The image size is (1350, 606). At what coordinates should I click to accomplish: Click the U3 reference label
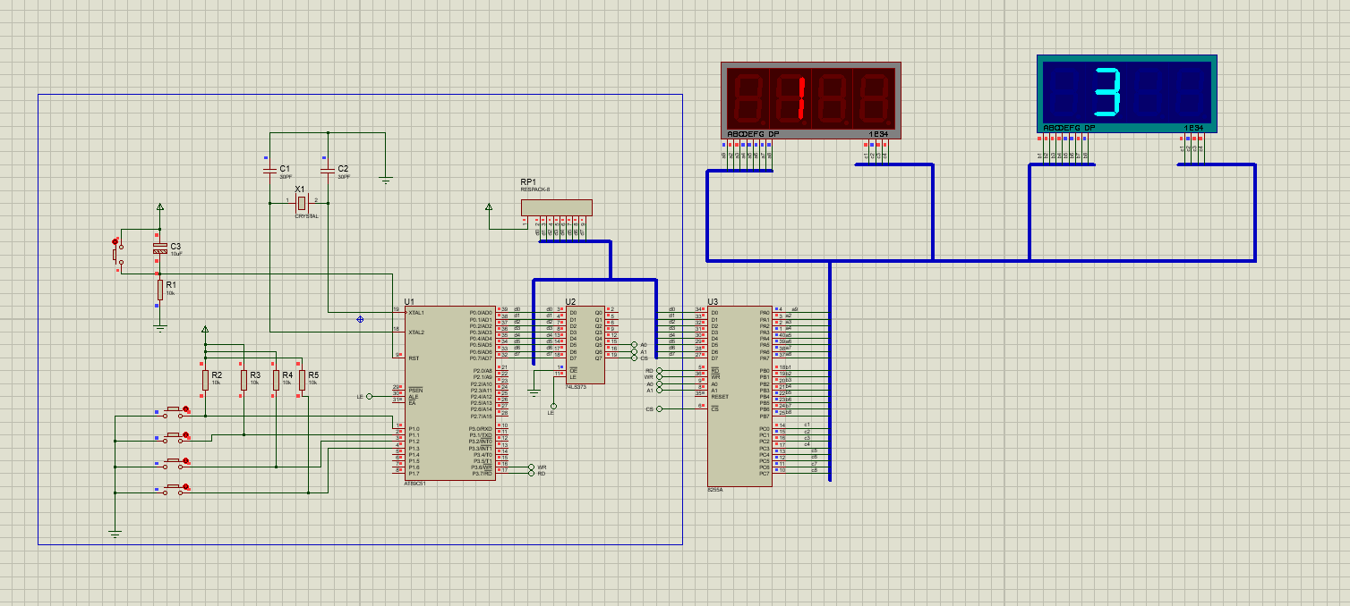(713, 301)
